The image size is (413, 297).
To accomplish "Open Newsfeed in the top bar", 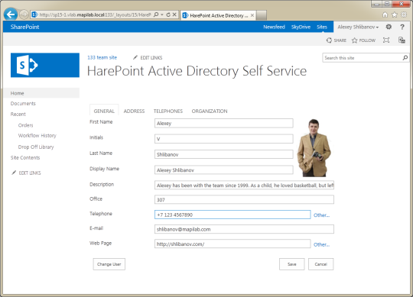I will click(x=274, y=27).
